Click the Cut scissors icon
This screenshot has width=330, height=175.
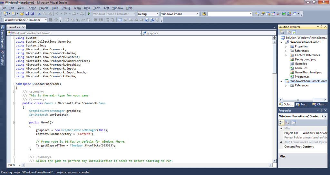point(39,14)
